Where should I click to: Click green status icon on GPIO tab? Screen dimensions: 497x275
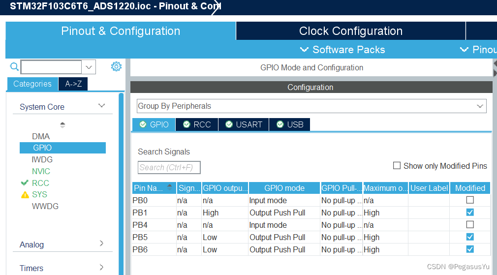tap(143, 124)
